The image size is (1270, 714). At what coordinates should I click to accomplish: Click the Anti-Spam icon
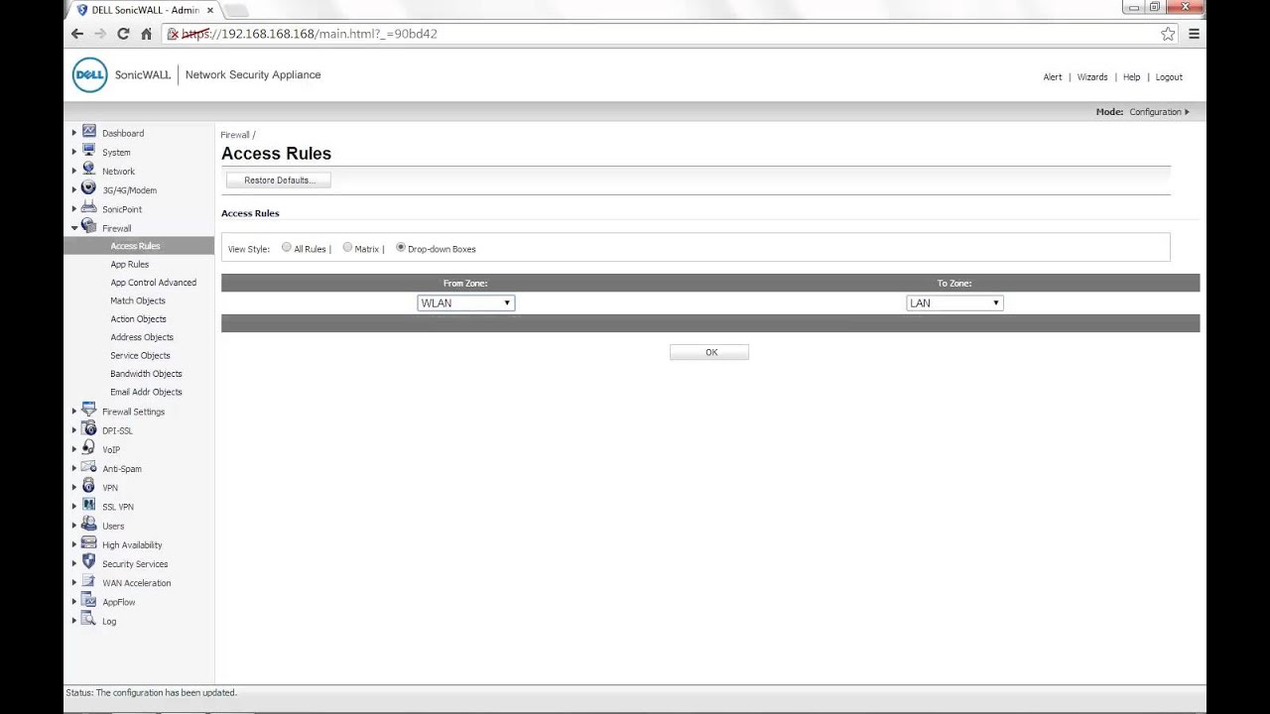(89, 467)
